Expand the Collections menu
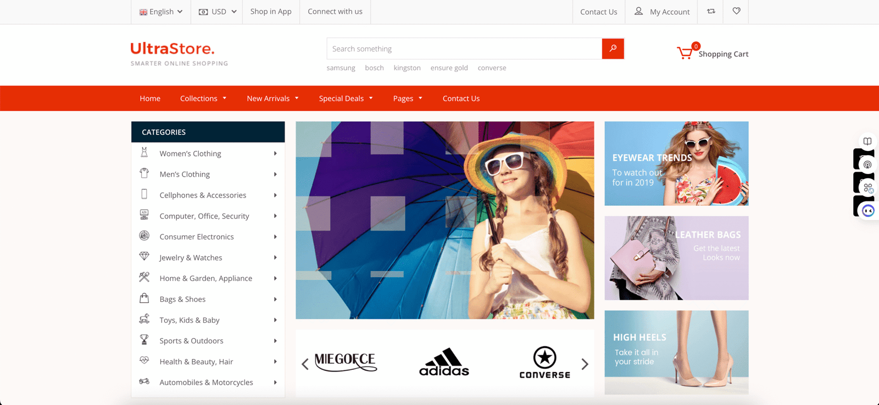Viewport: 879px width, 405px height. (x=203, y=98)
